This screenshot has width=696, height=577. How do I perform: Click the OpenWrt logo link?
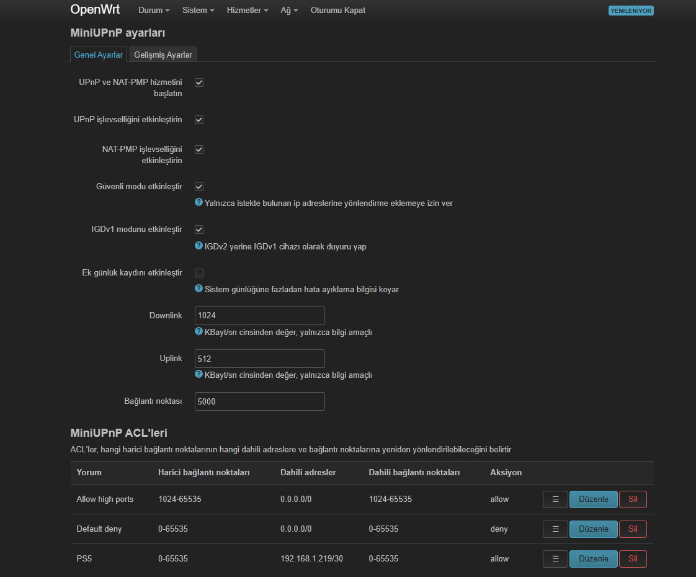click(95, 9)
